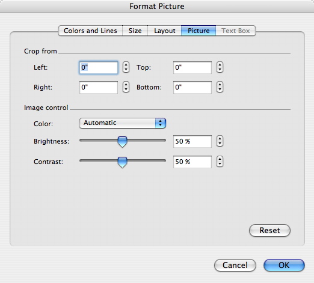Increase the Right crop stepper up arrow
314x283 pixels.
click(x=126, y=85)
